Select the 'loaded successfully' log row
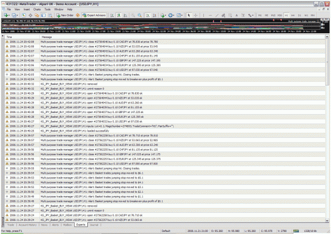The width and height of the screenshot is (331, 234). (x=165, y=131)
